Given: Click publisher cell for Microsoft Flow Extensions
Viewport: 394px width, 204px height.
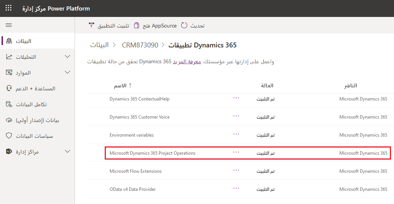Looking at the screenshot, I should [x=363, y=171].
